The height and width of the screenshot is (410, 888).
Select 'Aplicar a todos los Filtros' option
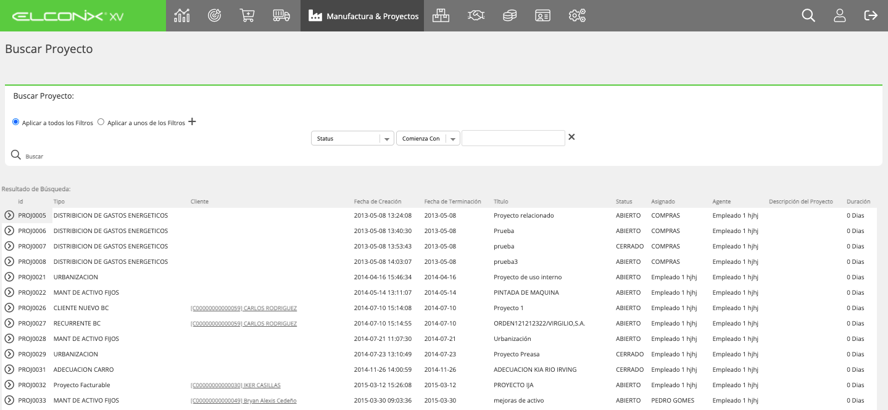point(15,122)
